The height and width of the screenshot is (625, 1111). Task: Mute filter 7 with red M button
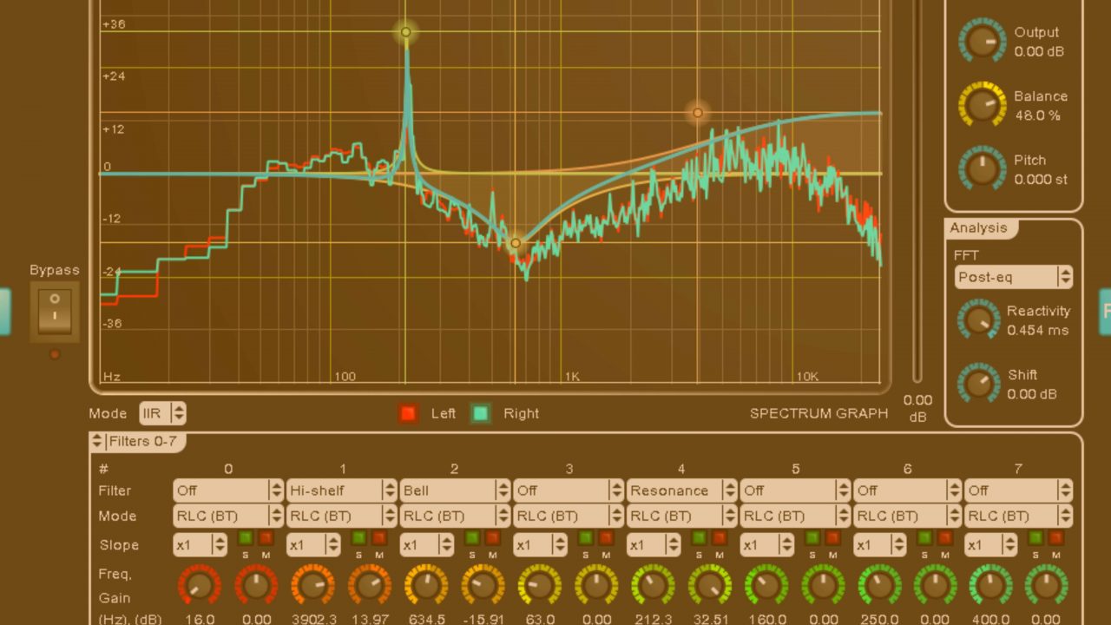[x=1056, y=538]
